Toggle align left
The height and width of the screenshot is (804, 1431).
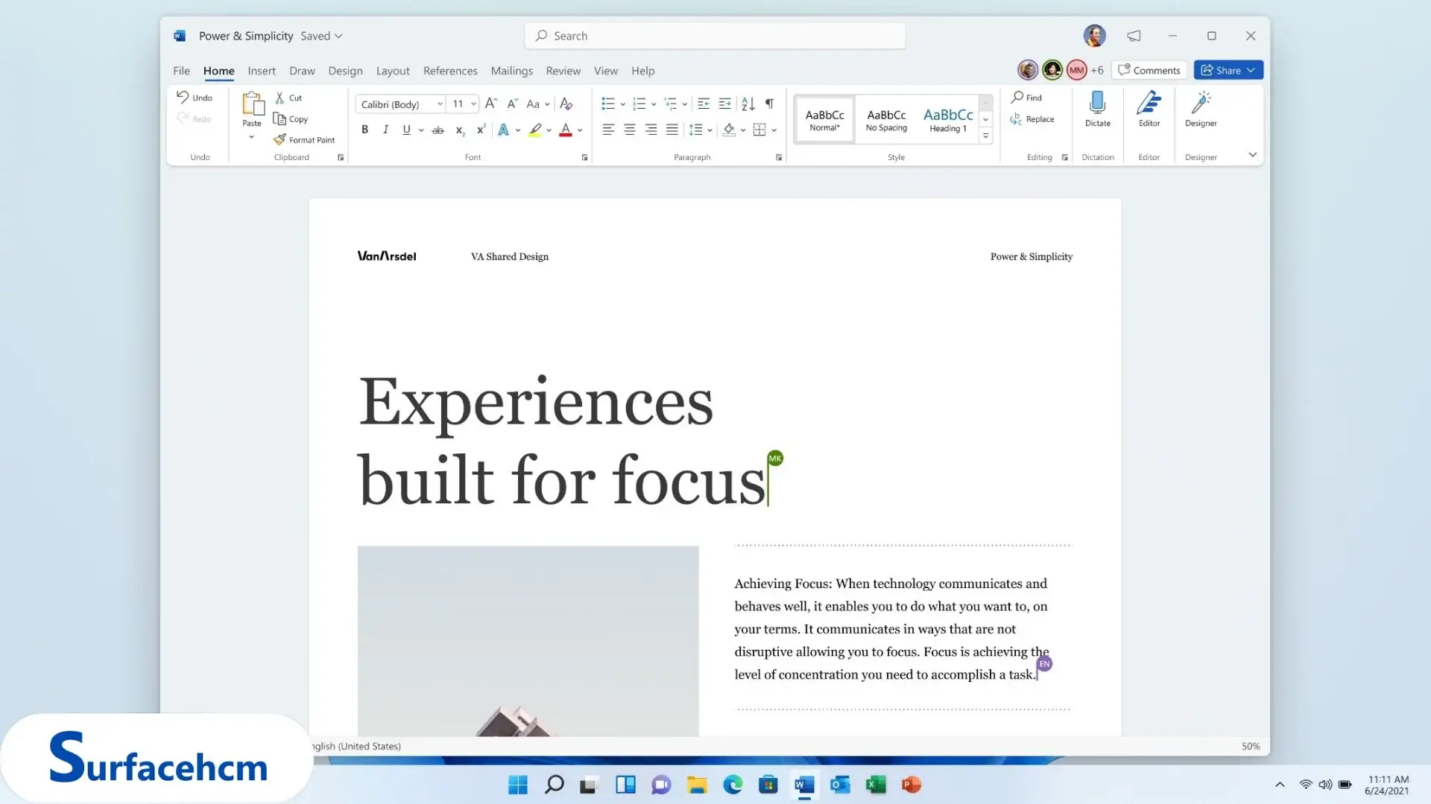608,130
